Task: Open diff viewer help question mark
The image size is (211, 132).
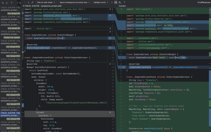Action: (x=124, y=2)
